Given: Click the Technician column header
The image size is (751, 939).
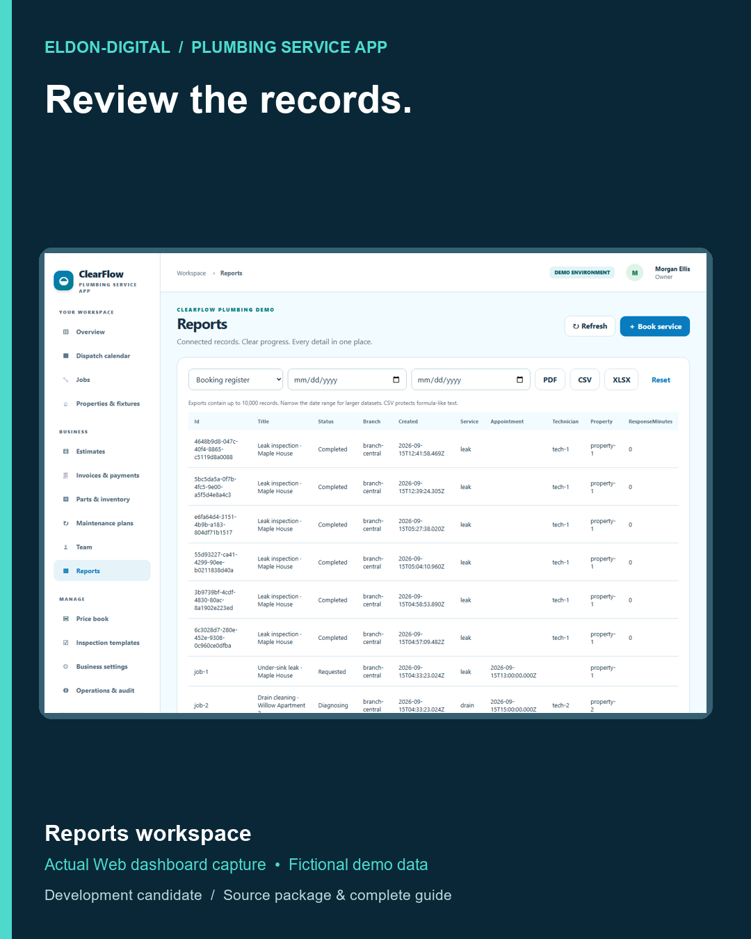Looking at the screenshot, I should (x=565, y=422).
